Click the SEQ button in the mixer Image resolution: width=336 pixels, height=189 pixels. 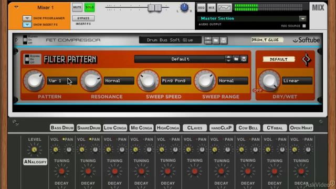click(x=201, y=8)
